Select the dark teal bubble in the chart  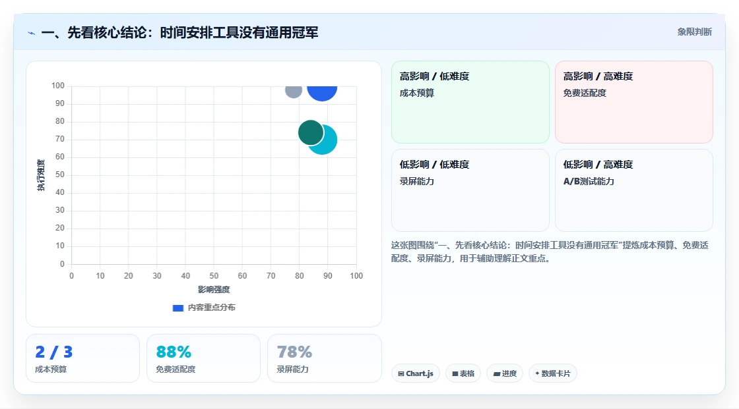pyautogui.click(x=311, y=132)
